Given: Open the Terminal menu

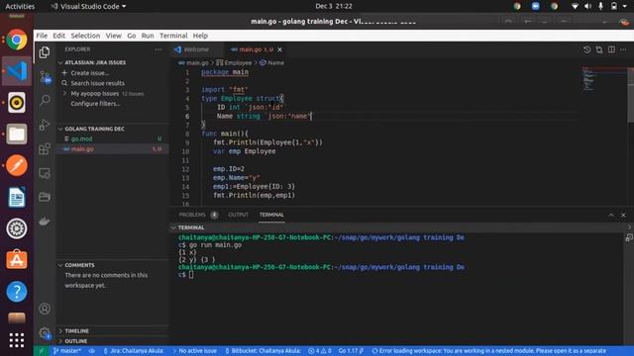Looking at the screenshot, I should (173, 36).
